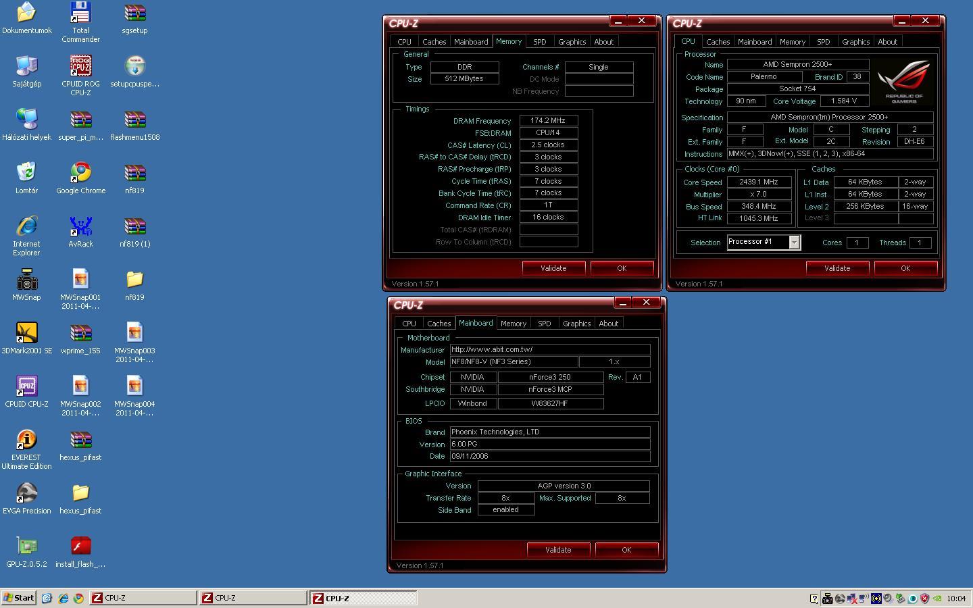The height and width of the screenshot is (608, 973).
Task: Open Mainboard tab in CPU window
Action: 754,42
